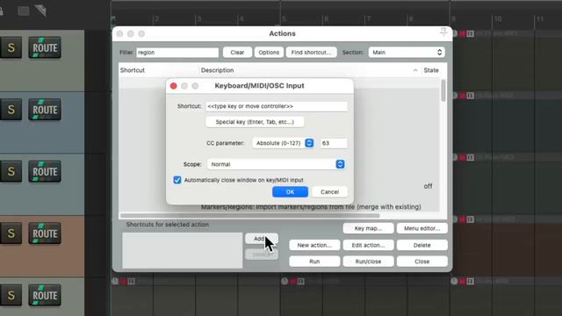Viewport: 562px width, 316px height.
Task: Sort the action list by the State column
Action: [431, 70]
